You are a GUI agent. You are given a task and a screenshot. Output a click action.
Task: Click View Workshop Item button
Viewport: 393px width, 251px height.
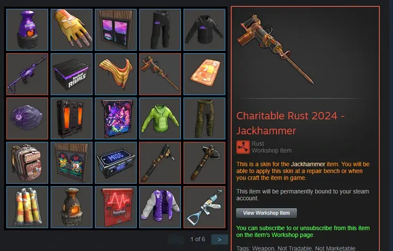[266, 213]
